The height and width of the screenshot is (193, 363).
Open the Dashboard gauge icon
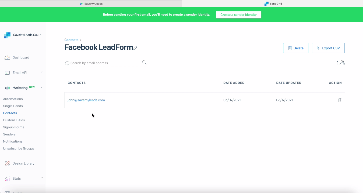click(x=7, y=57)
